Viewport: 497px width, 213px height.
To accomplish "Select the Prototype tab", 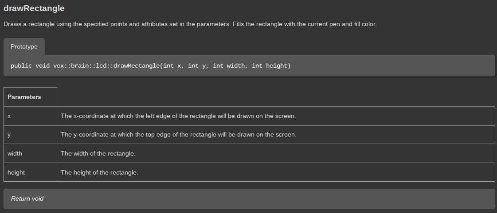I will point(24,46).
